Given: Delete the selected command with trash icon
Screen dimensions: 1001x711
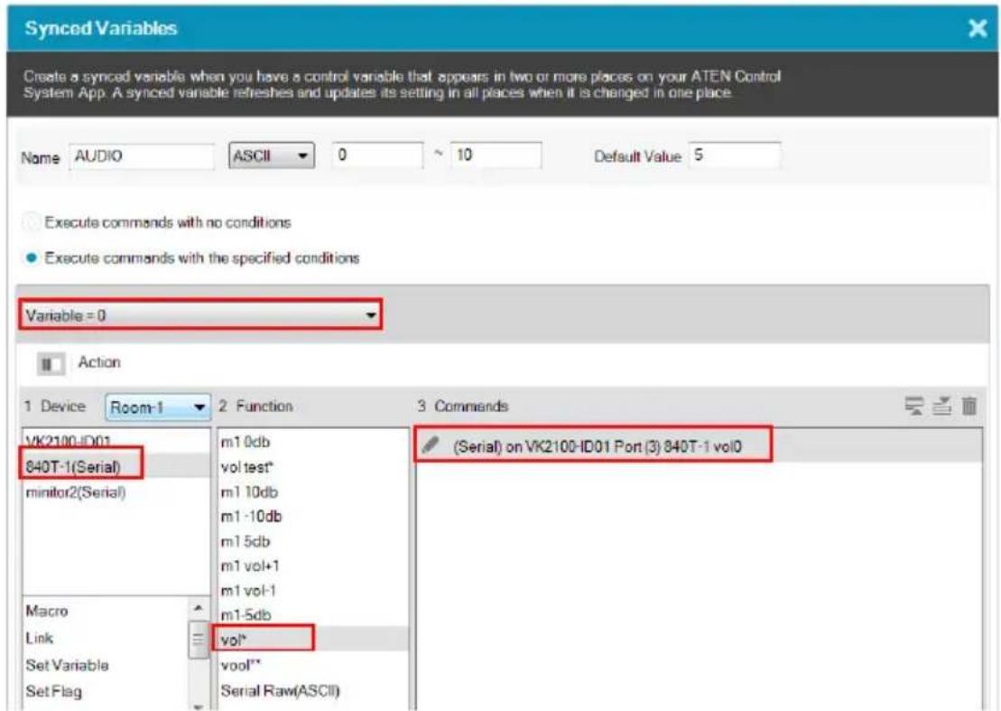Looking at the screenshot, I should point(969,406).
